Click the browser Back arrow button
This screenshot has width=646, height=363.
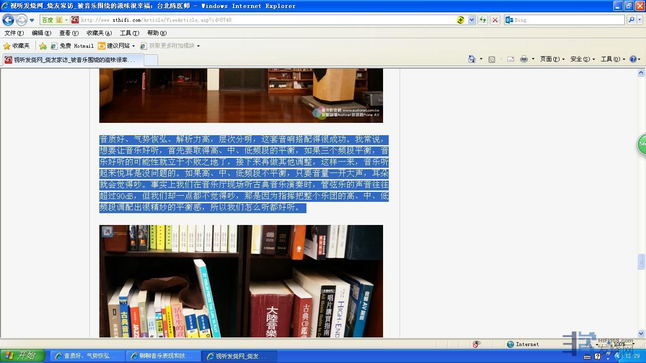tap(9, 20)
